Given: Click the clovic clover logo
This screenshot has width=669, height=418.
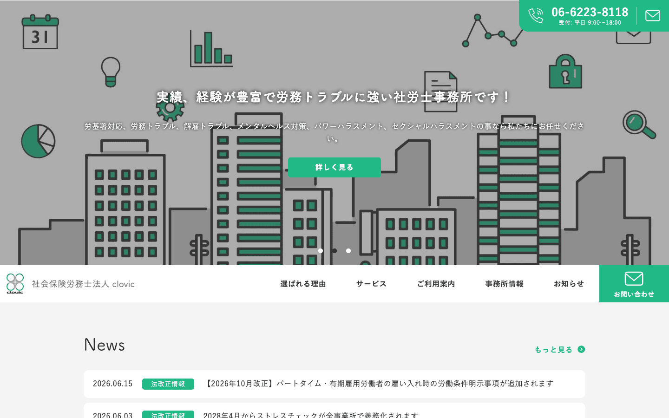Looking at the screenshot, I should [15, 283].
